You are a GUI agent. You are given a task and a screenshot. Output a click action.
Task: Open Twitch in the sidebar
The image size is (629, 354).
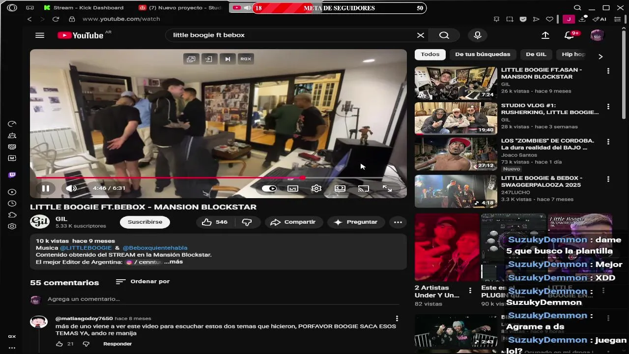[x=12, y=175]
